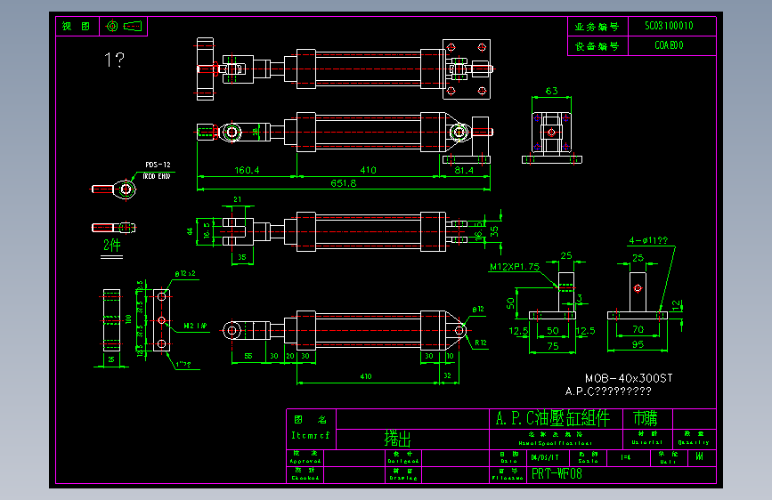Viewport: 772px width, 500px height.
Task: Click the 'R12' radius callout
Action: click(x=481, y=343)
